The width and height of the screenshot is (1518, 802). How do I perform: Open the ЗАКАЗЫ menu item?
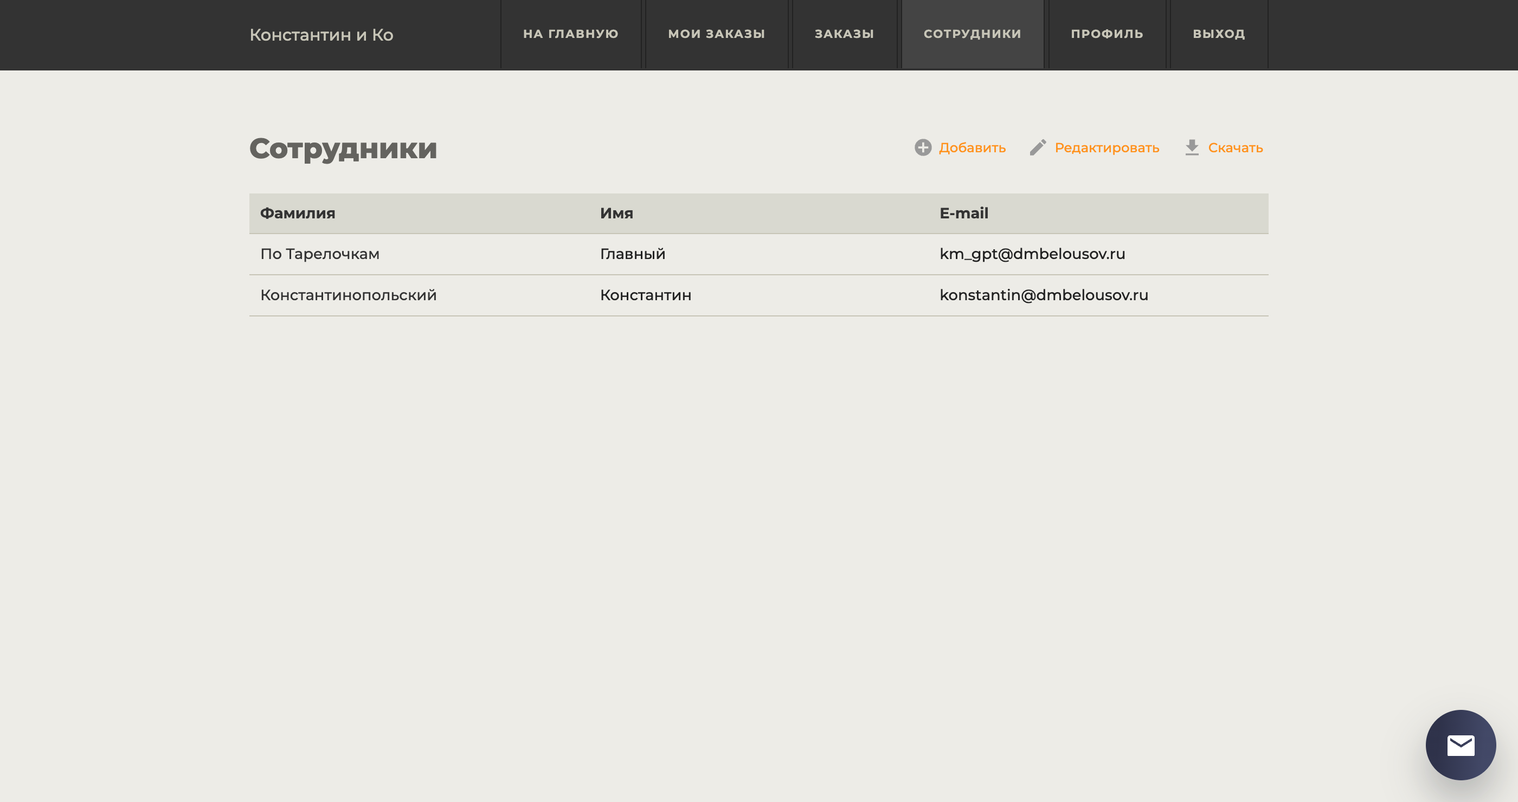click(844, 34)
